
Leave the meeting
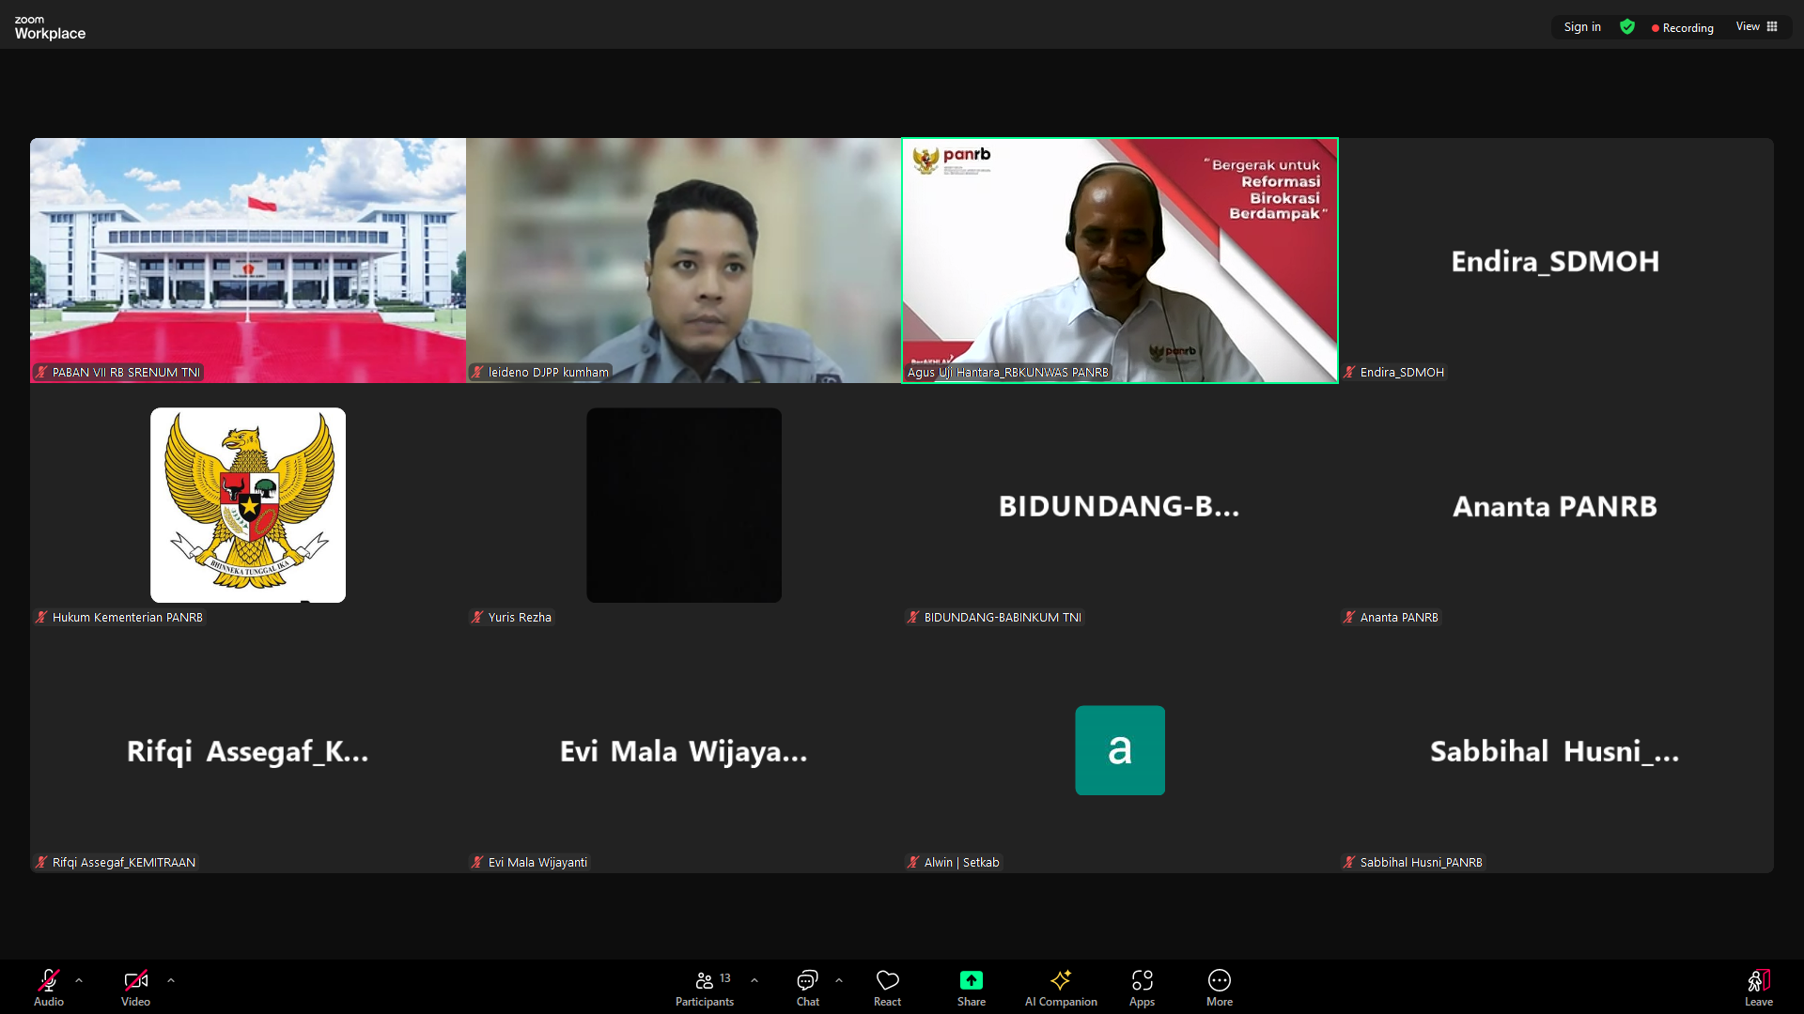point(1759,987)
